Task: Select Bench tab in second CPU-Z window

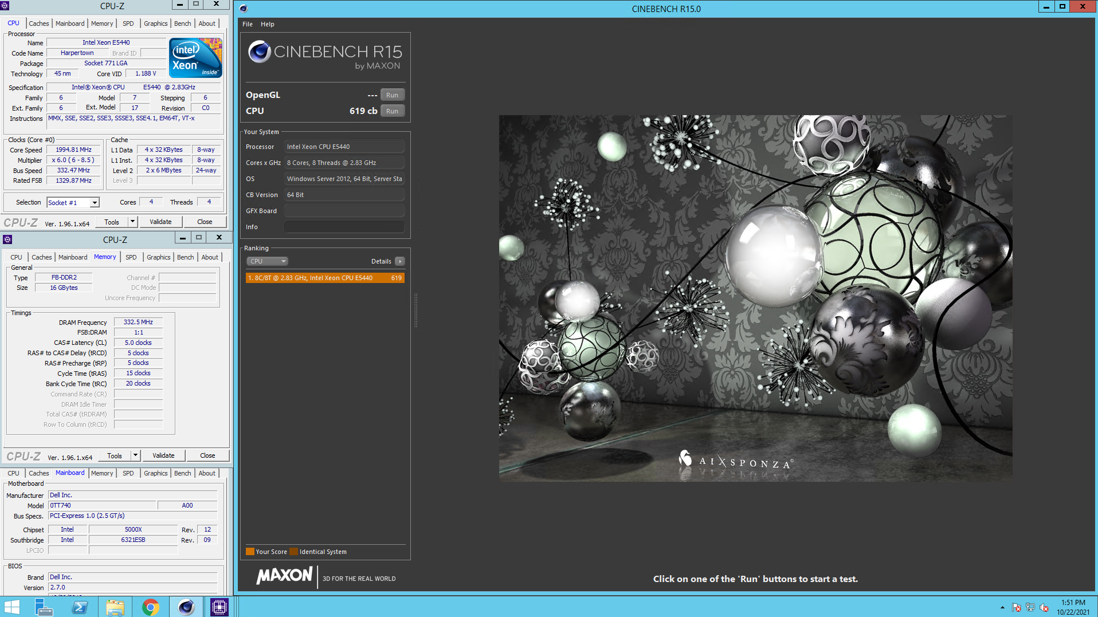Action: pos(186,257)
